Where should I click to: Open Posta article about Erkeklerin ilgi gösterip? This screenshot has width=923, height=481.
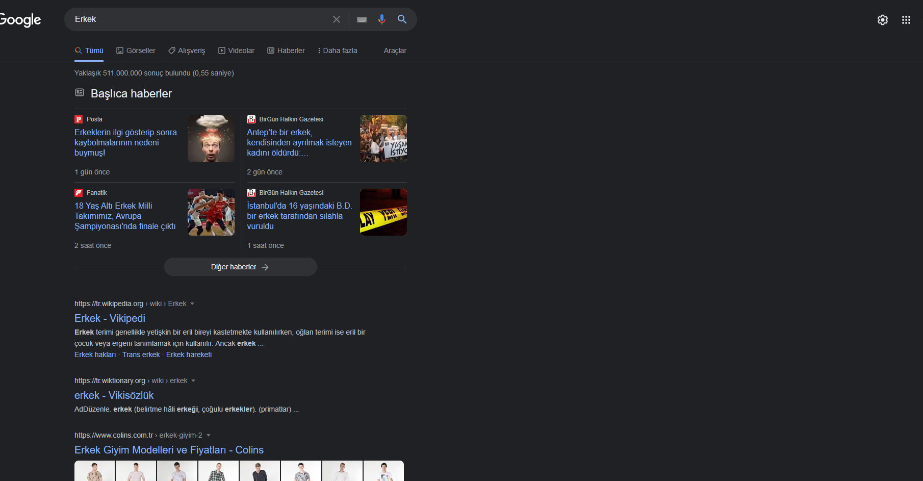[126, 142]
